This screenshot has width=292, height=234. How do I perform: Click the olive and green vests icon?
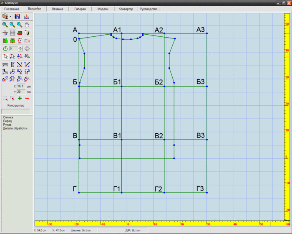tap(5, 41)
